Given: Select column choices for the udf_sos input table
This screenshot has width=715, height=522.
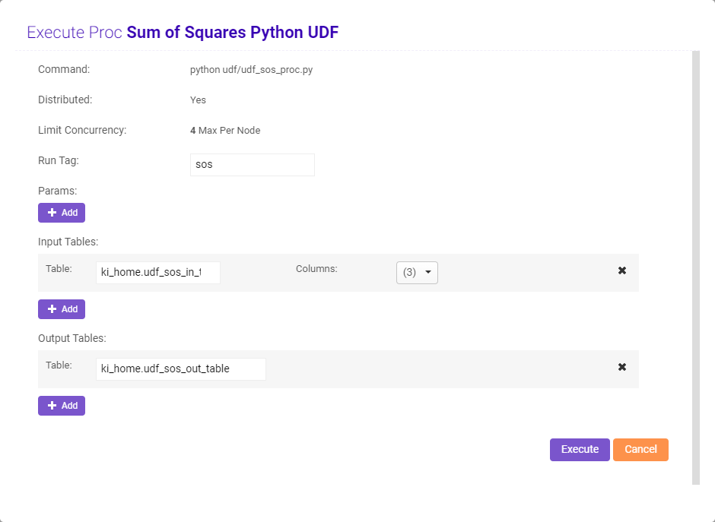Looking at the screenshot, I should [x=417, y=272].
